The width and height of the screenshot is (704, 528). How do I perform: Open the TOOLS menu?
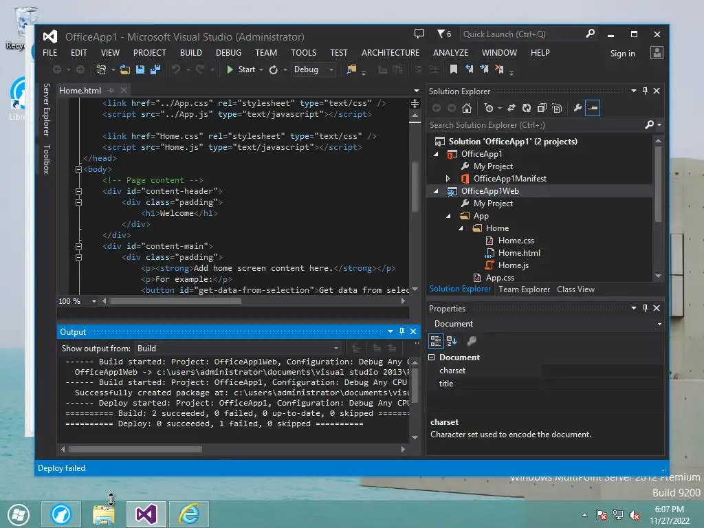coord(303,52)
